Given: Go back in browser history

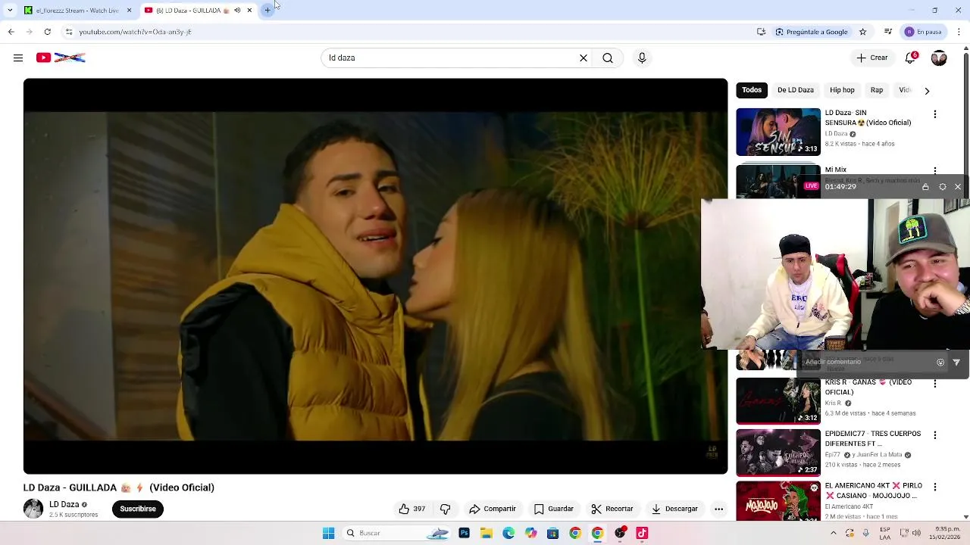Looking at the screenshot, I should [11, 32].
